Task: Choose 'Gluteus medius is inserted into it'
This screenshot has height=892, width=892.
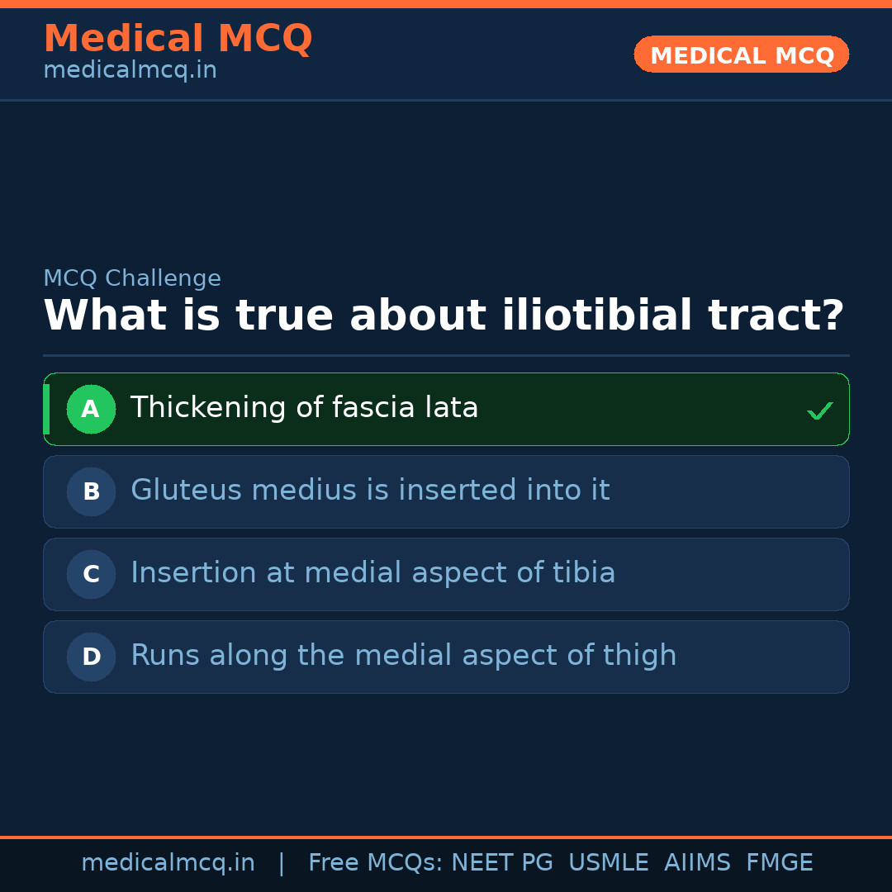Action: tap(370, 491)
